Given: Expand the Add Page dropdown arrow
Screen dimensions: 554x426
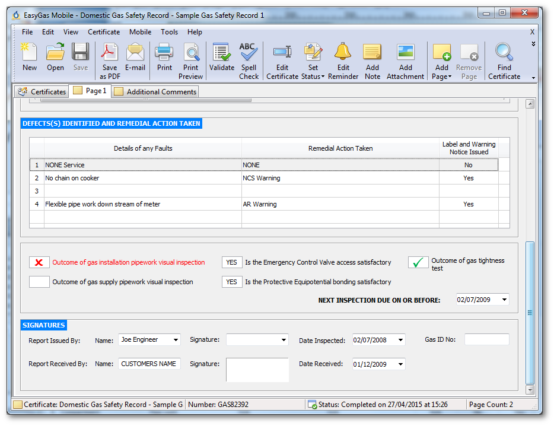Looking at the screenshot, I should coord(450,77).
